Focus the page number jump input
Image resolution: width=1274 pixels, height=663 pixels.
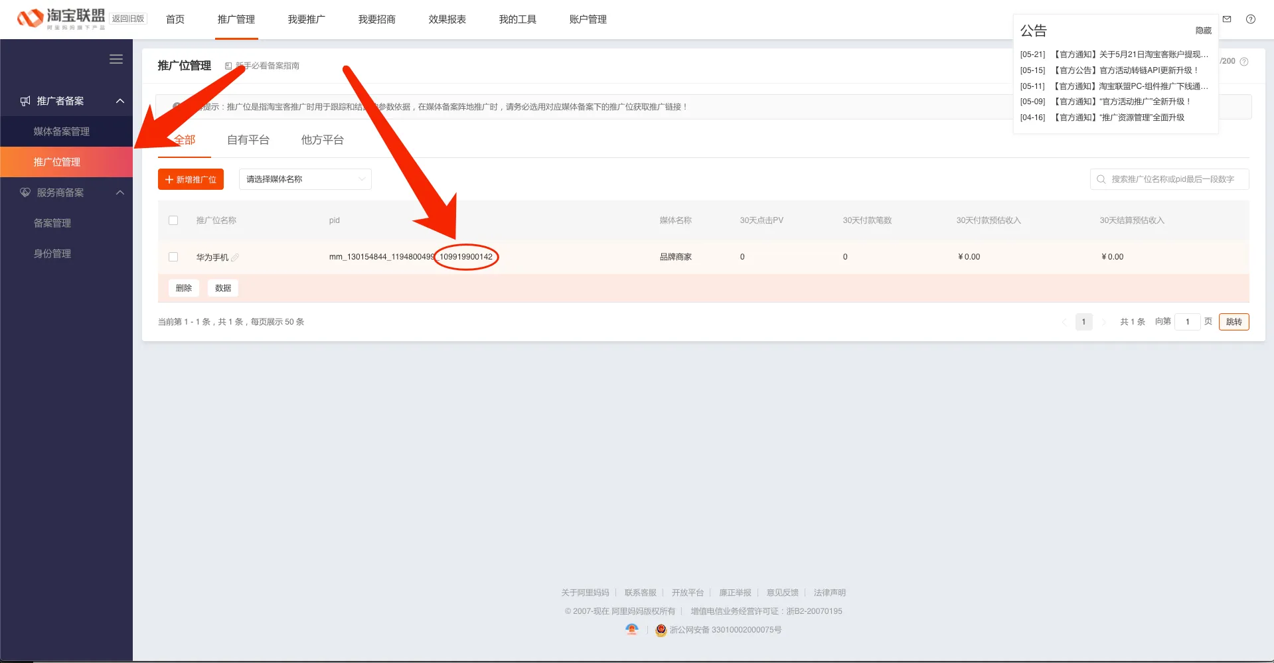pyautogui.click(x=1188, y=322)
